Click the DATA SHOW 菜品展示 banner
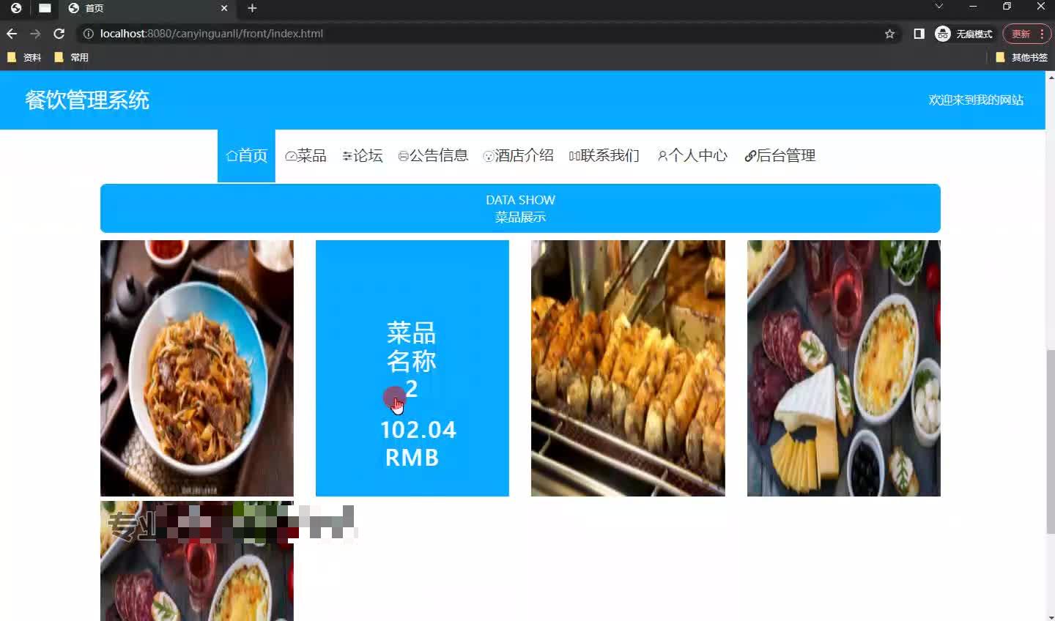This screenshot has height=621, width=1055. 520,208
